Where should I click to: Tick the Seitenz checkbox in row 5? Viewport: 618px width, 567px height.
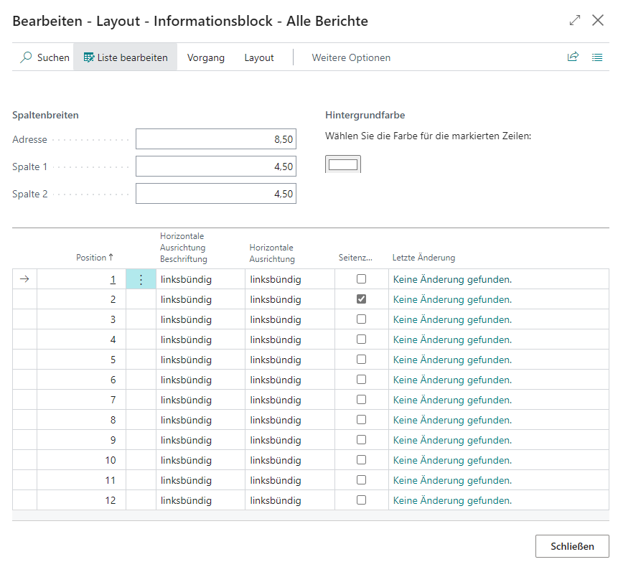(x=362, y=360)
